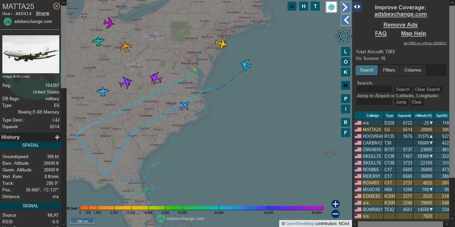Select the blue aircraft near Nashville

pyautogui.click(x=103, y=92)
